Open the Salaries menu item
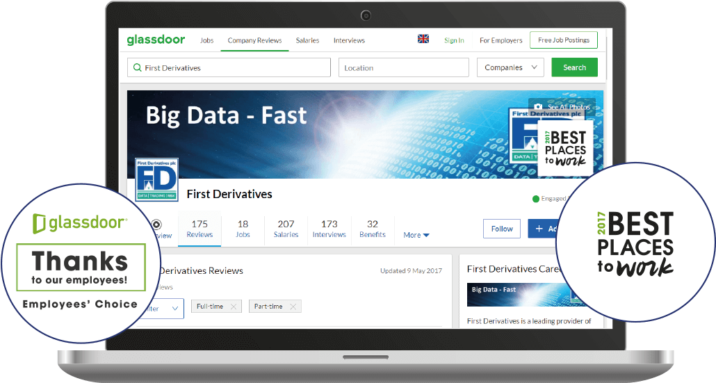Image resolution: width=716 pixels, height=383 pixels. [307, 40]
